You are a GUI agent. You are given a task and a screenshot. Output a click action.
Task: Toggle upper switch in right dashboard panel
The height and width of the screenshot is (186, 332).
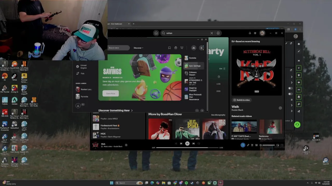click(x=290, y=88)
